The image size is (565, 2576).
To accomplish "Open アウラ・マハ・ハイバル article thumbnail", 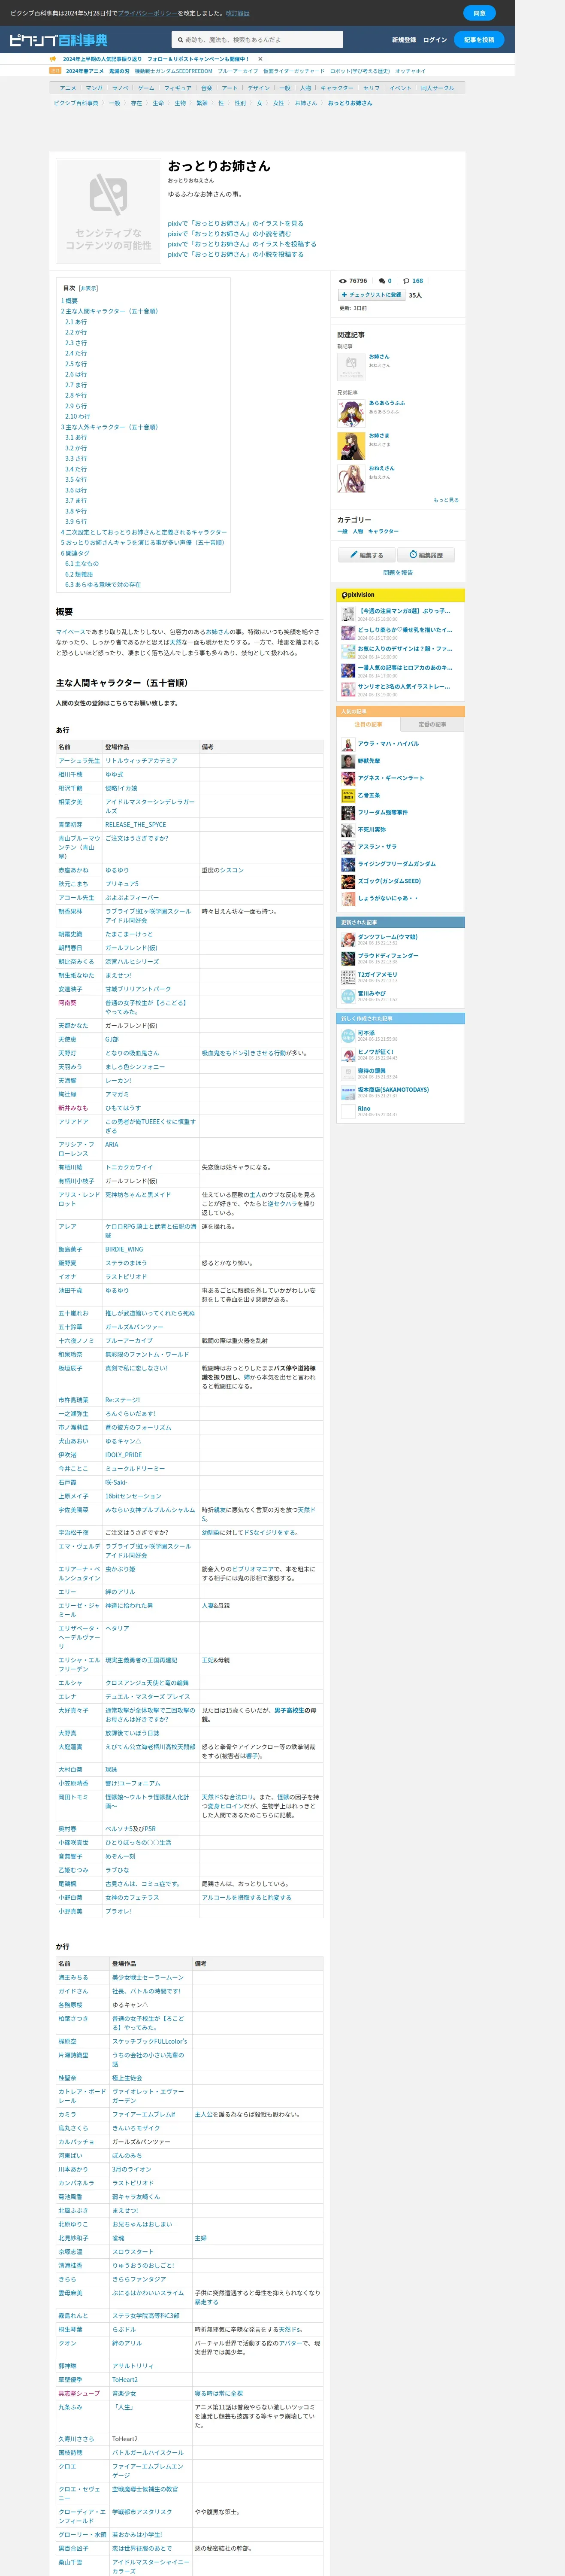I will [348, 744].
